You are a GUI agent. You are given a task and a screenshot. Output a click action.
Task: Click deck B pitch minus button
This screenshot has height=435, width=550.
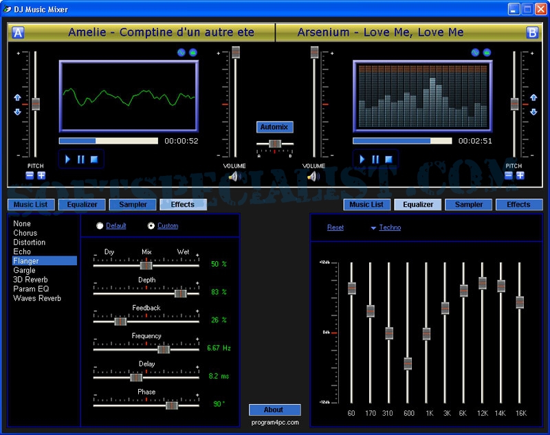click(x=509, y=175)
